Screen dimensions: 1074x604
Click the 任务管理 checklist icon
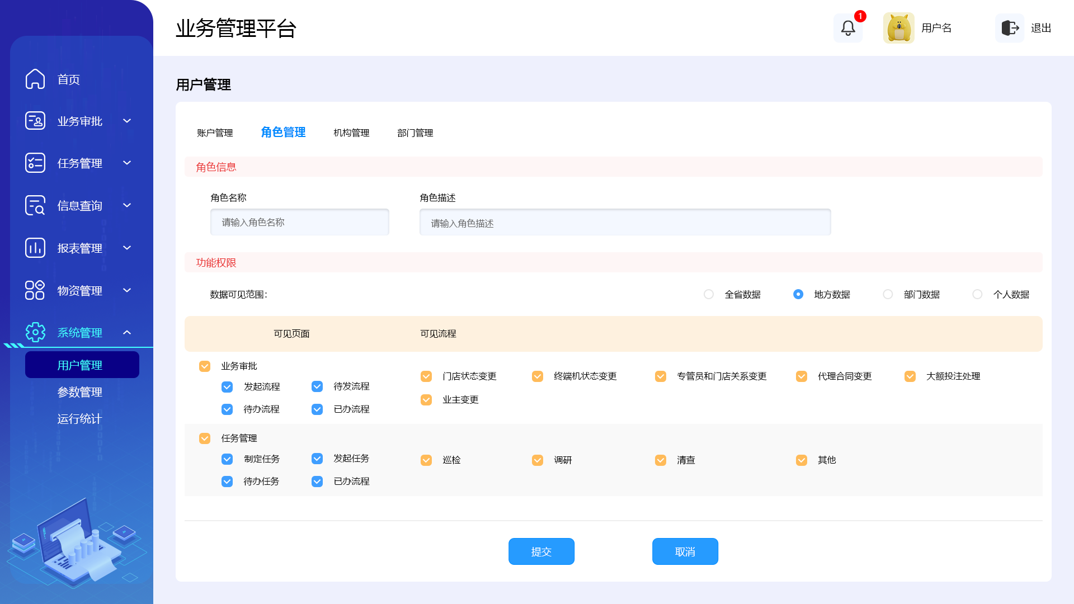[35, 163]
